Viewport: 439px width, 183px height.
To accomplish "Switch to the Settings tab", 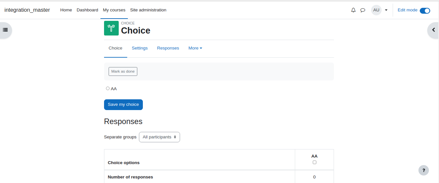I will [140, 48].
